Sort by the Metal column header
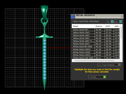Viewport: 126px width, 94px height. point(83,26)
